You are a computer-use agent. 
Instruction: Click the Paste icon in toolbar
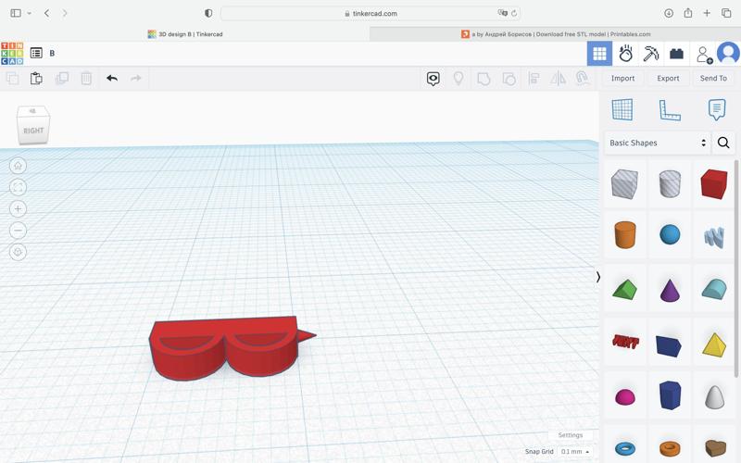pyautogui.click(x=36, y=79)
